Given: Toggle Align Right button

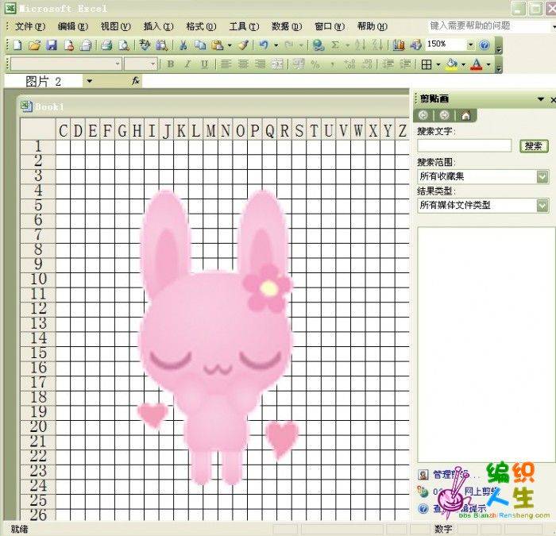Looking at the screenshot, I should [261, 64].
